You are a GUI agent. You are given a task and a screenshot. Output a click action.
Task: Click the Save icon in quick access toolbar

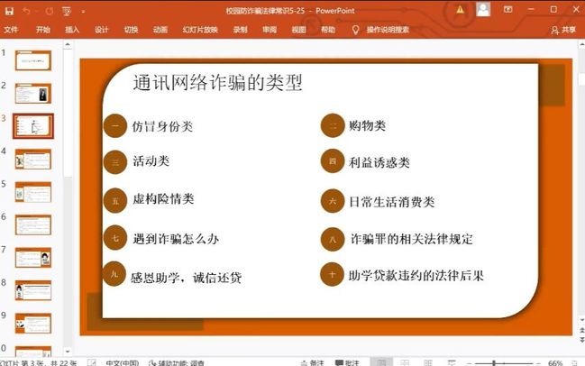[7, 10]
